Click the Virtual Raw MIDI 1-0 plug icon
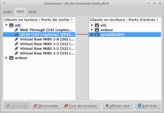 point(16,39)
